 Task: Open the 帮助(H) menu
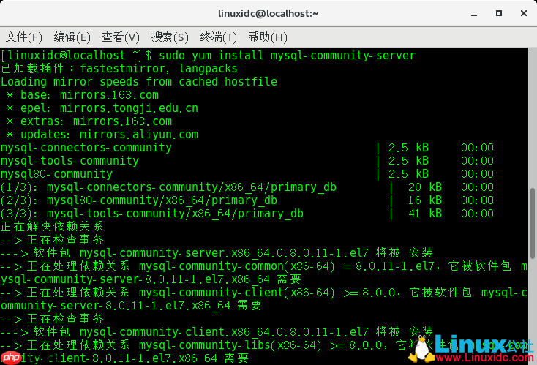268,37
